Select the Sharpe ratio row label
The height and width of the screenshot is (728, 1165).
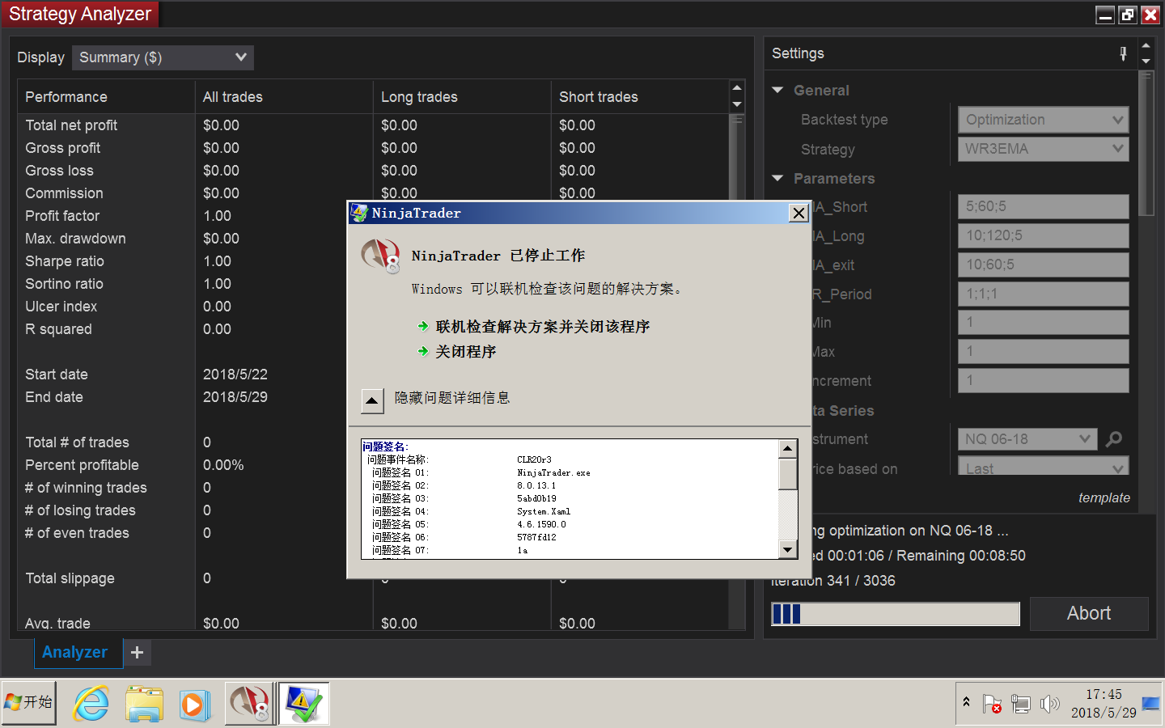tap(65, 261)
